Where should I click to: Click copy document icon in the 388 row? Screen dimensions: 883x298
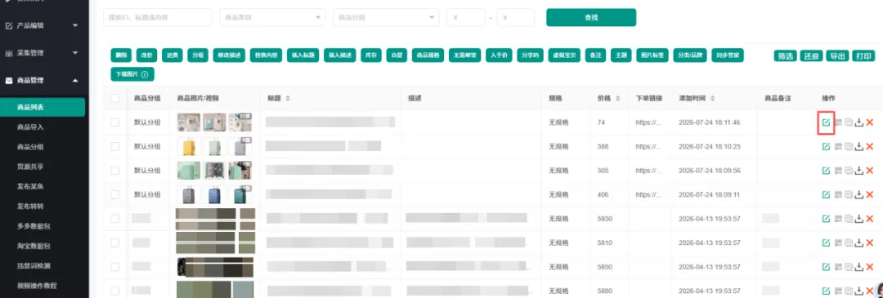(x=849, y=147)
